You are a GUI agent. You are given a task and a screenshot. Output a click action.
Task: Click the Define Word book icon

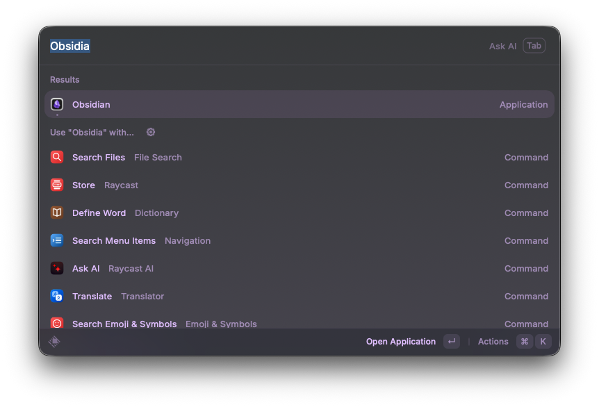point(57,213)
